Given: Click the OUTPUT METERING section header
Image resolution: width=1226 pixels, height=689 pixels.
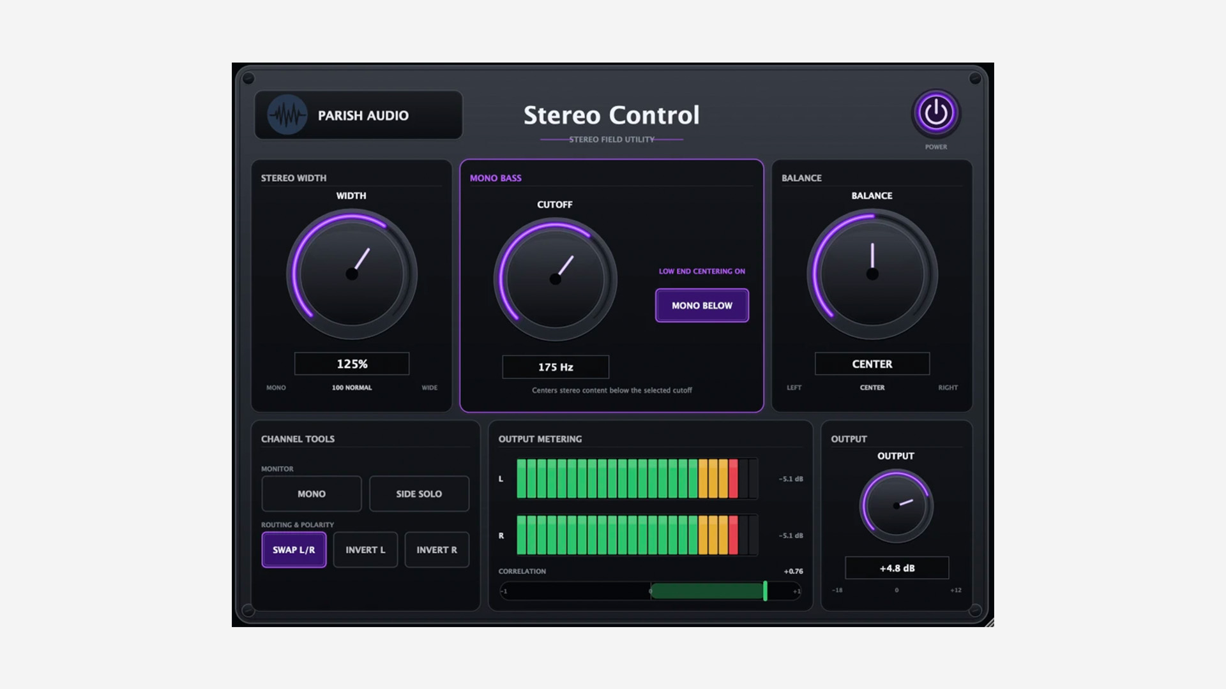Looking at the screenshot, I should click(540, 439).
